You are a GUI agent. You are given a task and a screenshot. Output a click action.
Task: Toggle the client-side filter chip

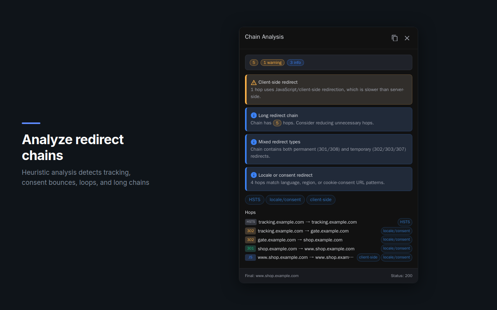pos(321,200)
